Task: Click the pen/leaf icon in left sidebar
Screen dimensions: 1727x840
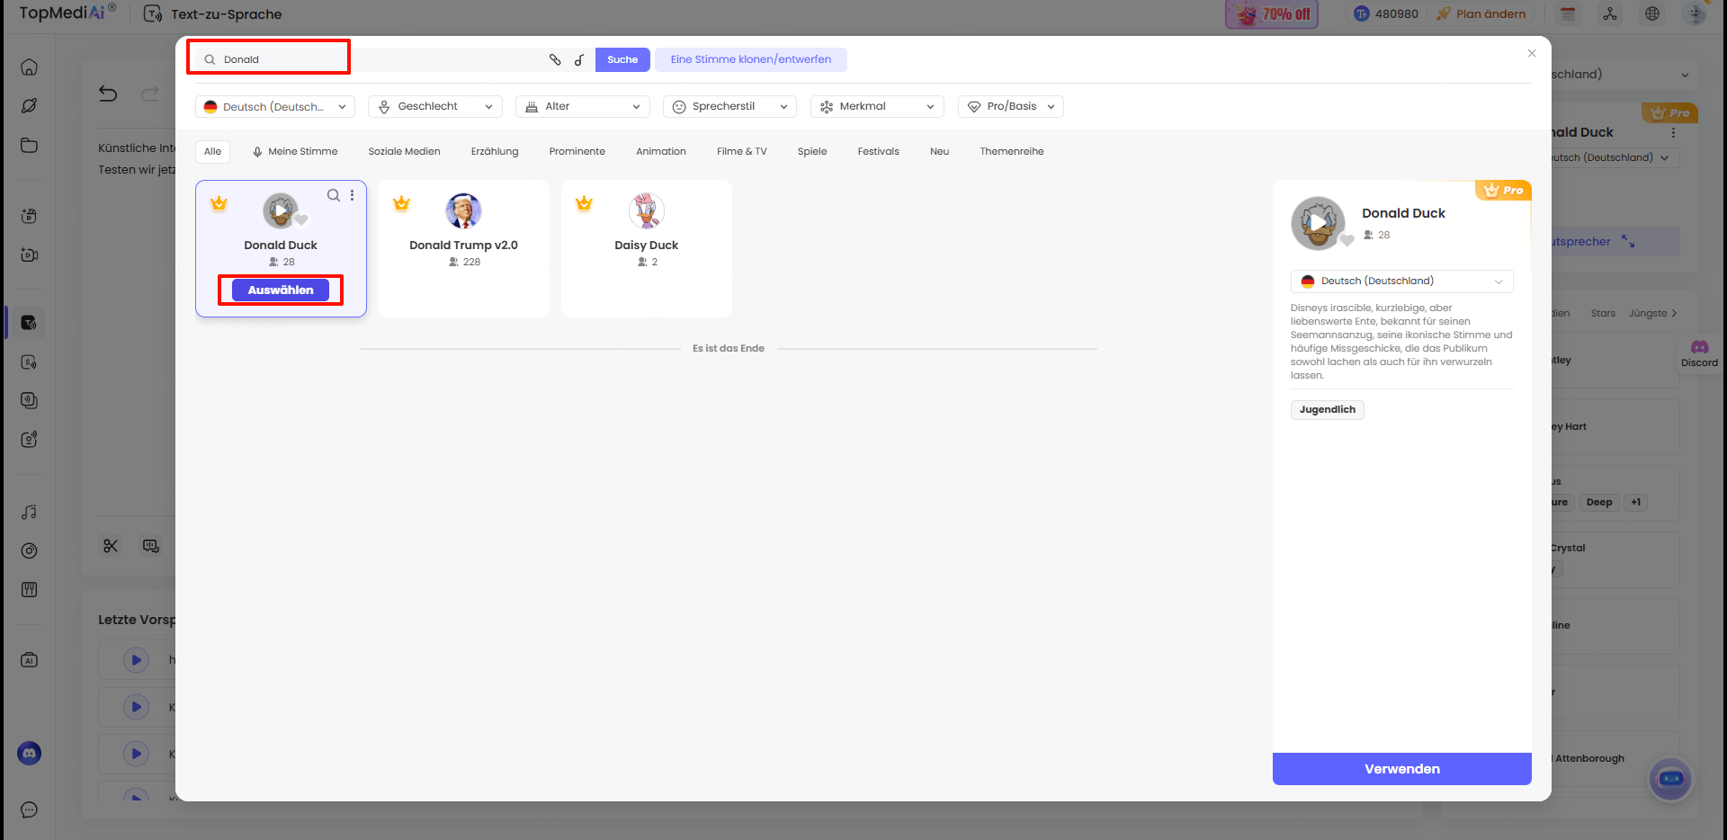Action: [x=29, y=106]
